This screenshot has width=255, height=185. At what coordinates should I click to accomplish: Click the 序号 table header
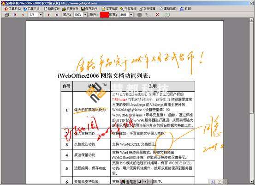point(67,86)
